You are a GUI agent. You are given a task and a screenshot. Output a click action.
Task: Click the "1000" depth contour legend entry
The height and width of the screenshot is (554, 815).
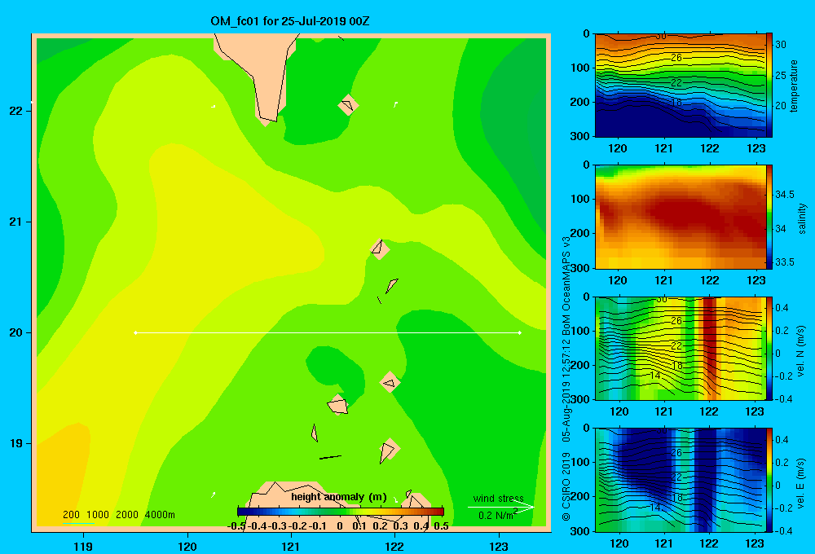98,515
